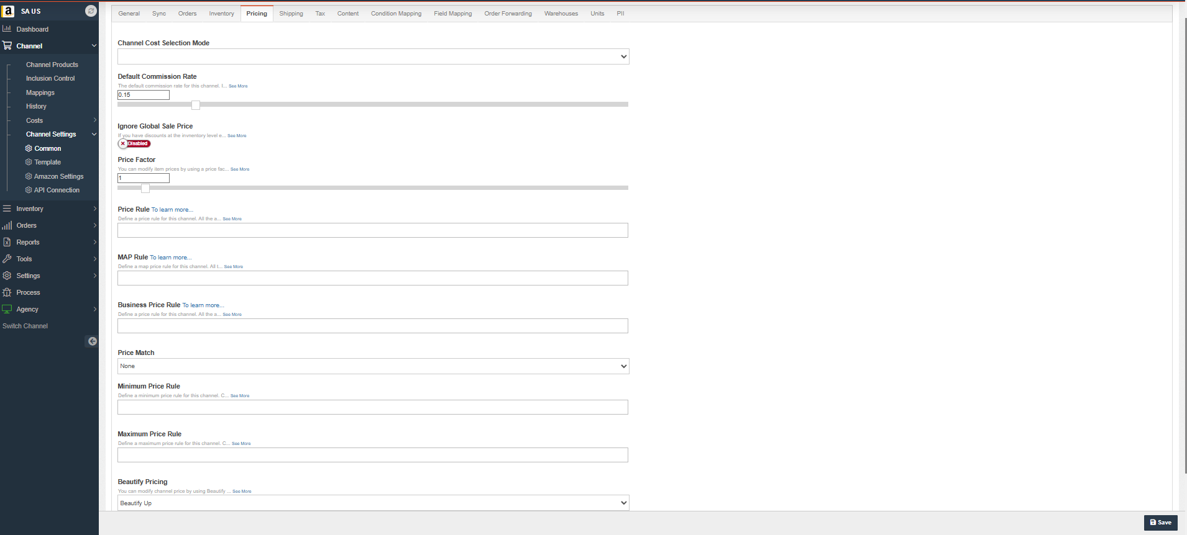Open the Order Forwarding tab
1187x535 pixels.
[x=508, y=14]
